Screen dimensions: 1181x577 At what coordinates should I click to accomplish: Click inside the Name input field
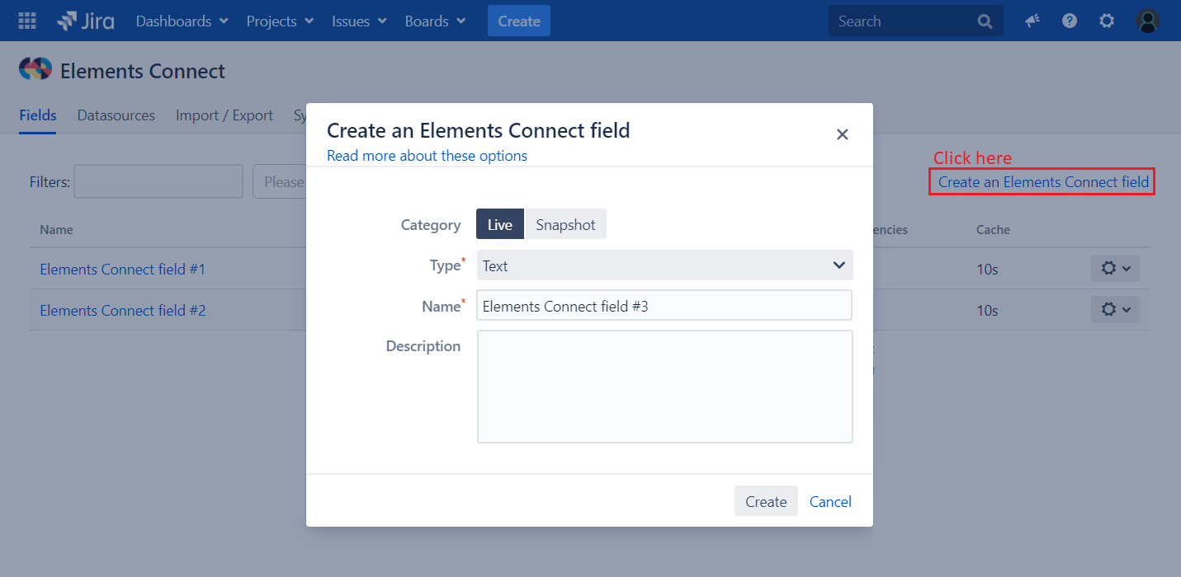664,306
